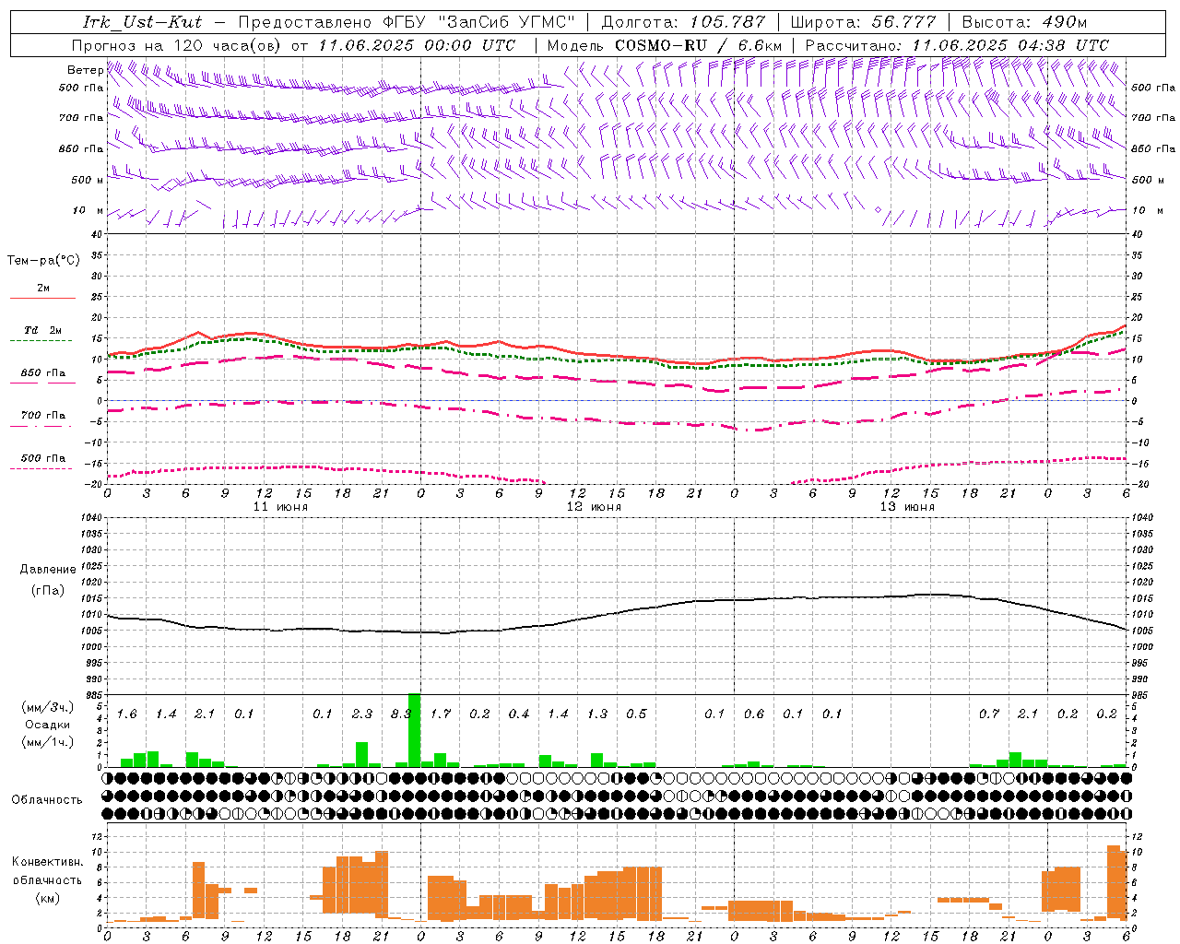Click the 'Модель COSMO-RU / 6.6км' text
Image resolution: width=1180 pixels, height=944 pixels.
coord(665,45)
